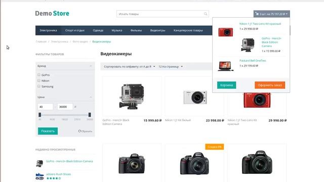Open Nikon 1 J1 Two-Lens Kit красный grid title
324x182 pixels.
(x=242, y=122)
